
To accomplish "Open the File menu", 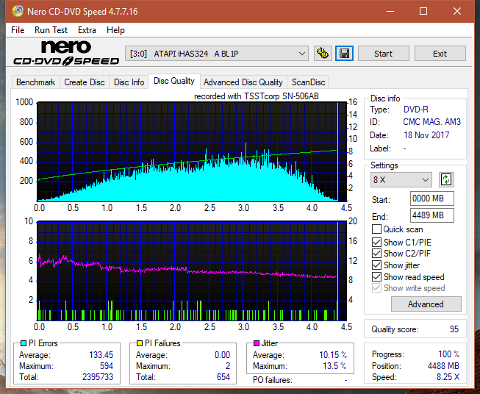I will pos(18,30).
